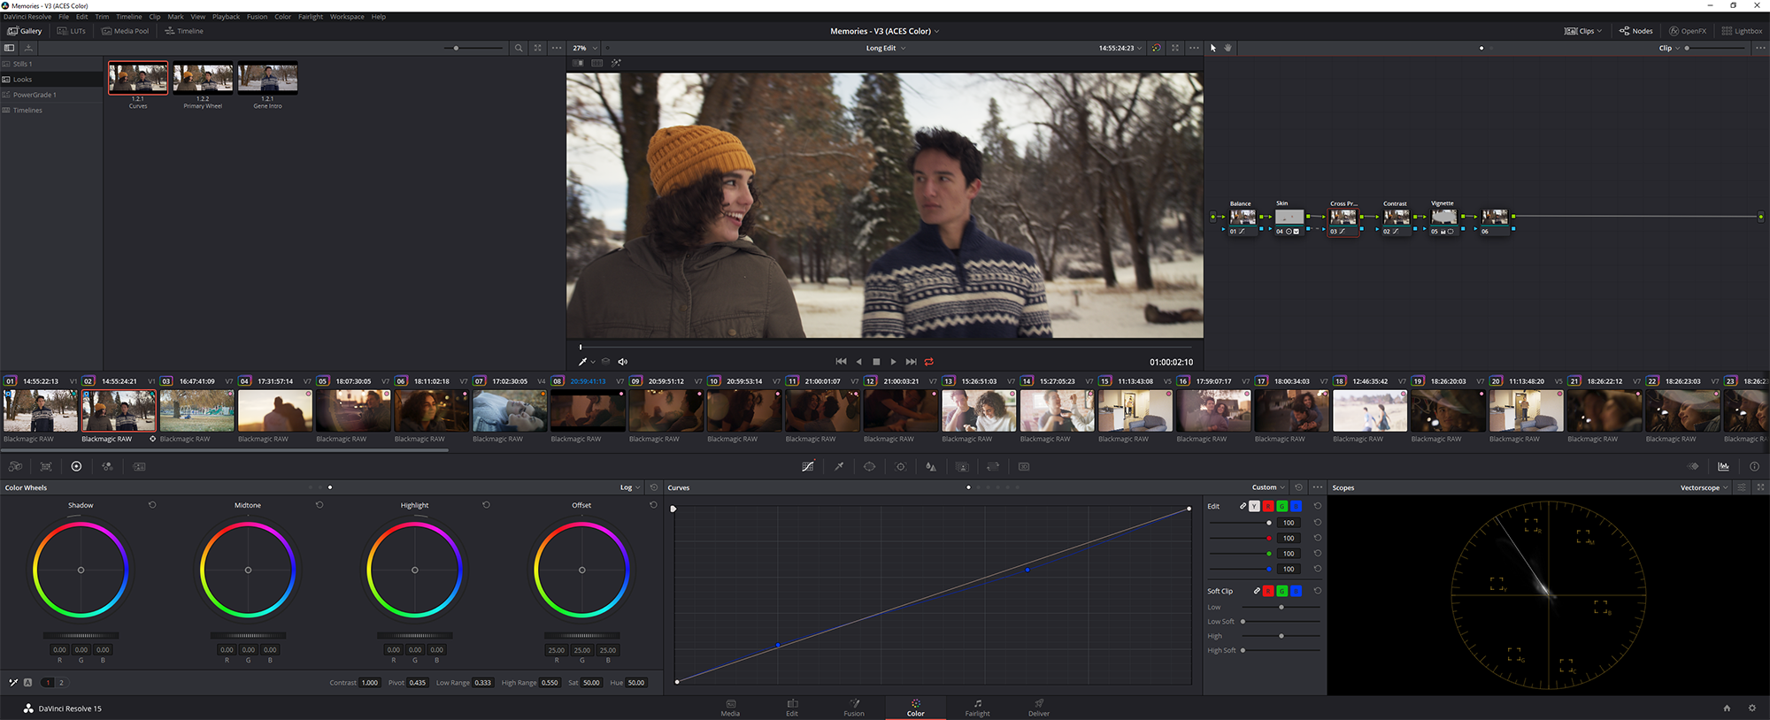Open the Motion Effects palette

point(139,466)
